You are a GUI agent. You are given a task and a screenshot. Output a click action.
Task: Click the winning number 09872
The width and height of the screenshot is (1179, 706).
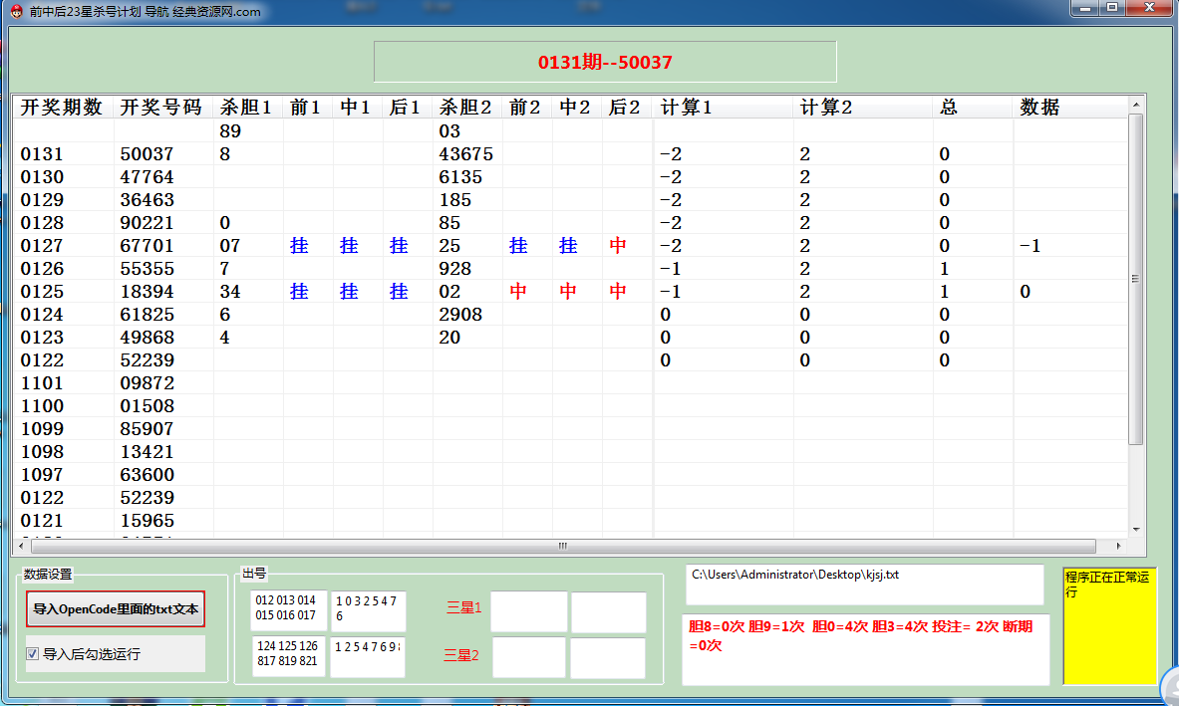(147, 383)
